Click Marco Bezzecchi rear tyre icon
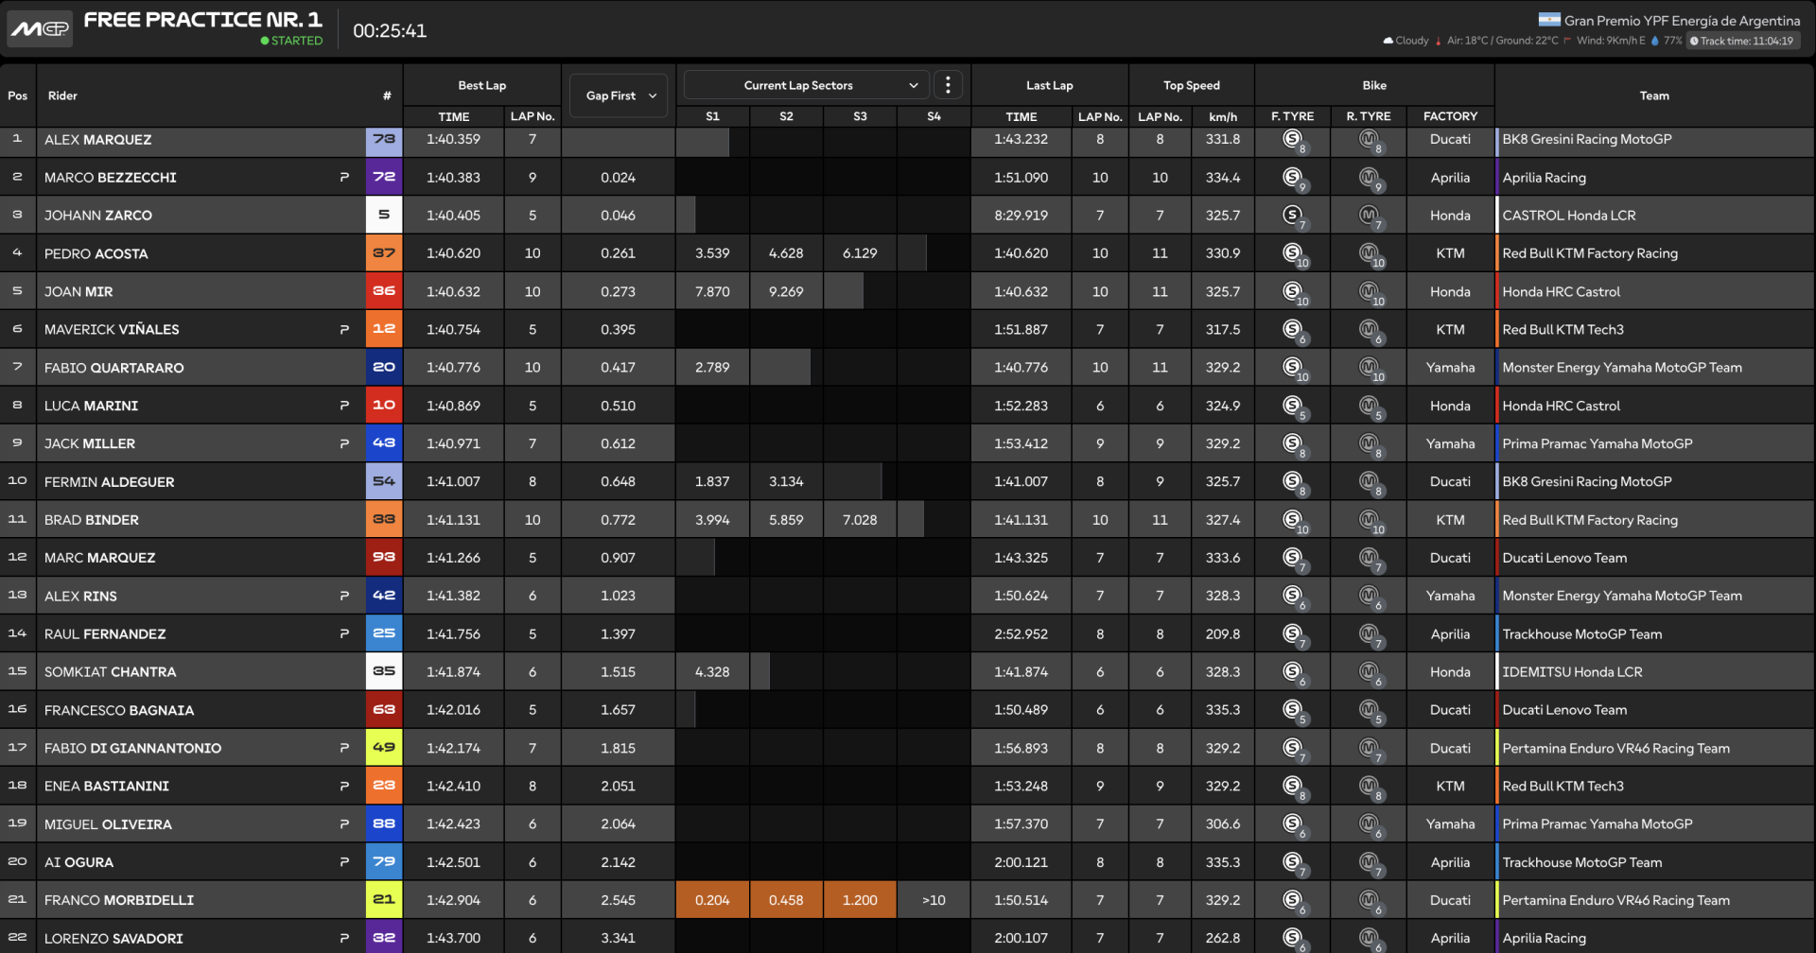1816x953 pixels. (1370, 178)
